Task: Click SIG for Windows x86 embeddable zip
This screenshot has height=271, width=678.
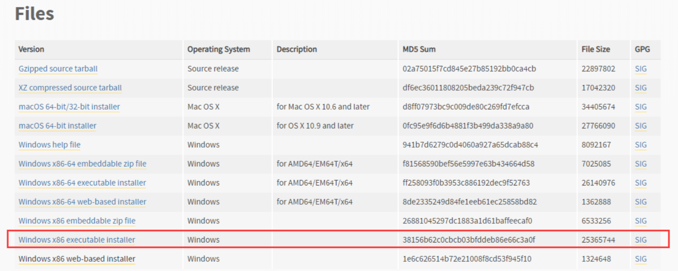Action: [x=640, y=221]
